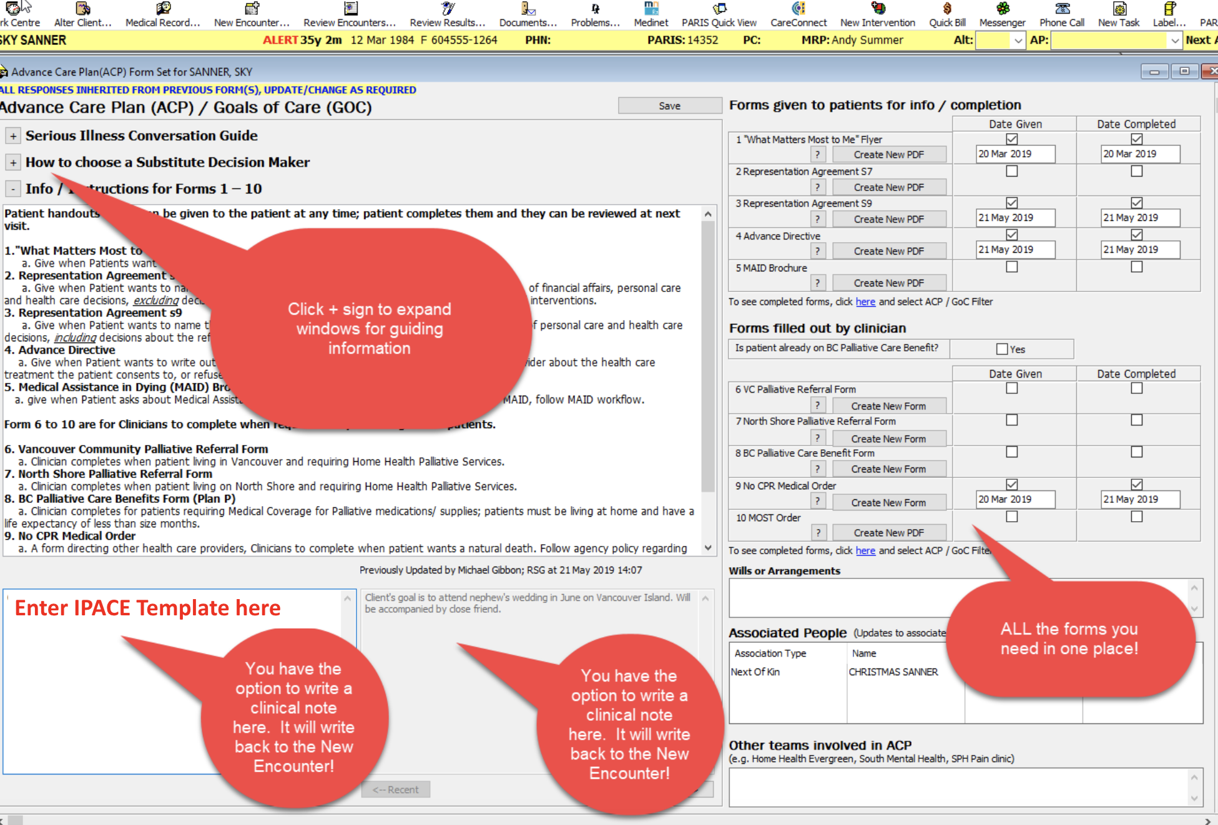Expand How to choose a Substitute Decision Maker

[x=12, y=162]
